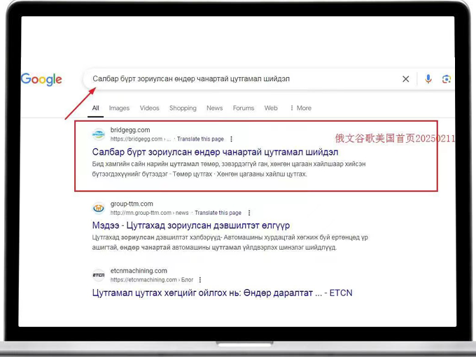Open Google Lens image search
The height and width of the screenshot is (357, 476).
[447, 79]
